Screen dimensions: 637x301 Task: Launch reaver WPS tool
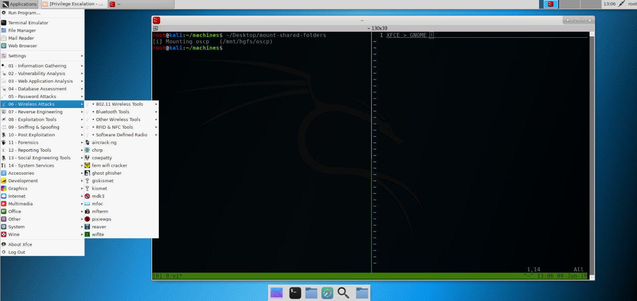tap(121, 227)
